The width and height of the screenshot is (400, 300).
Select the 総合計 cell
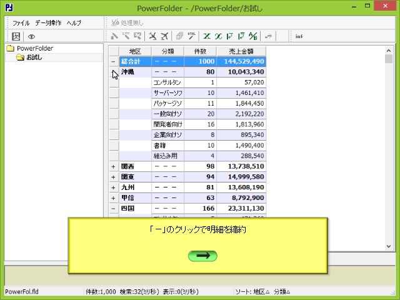click(x=135, y=61)
